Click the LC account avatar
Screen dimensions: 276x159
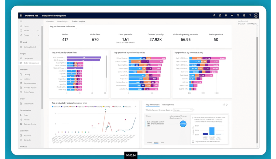coord(256,15)
